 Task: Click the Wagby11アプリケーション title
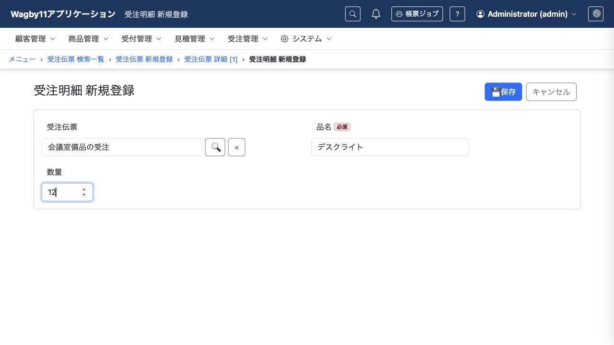63,14
